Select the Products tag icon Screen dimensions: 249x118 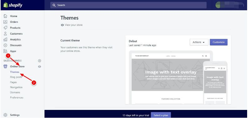click(5, 28)
